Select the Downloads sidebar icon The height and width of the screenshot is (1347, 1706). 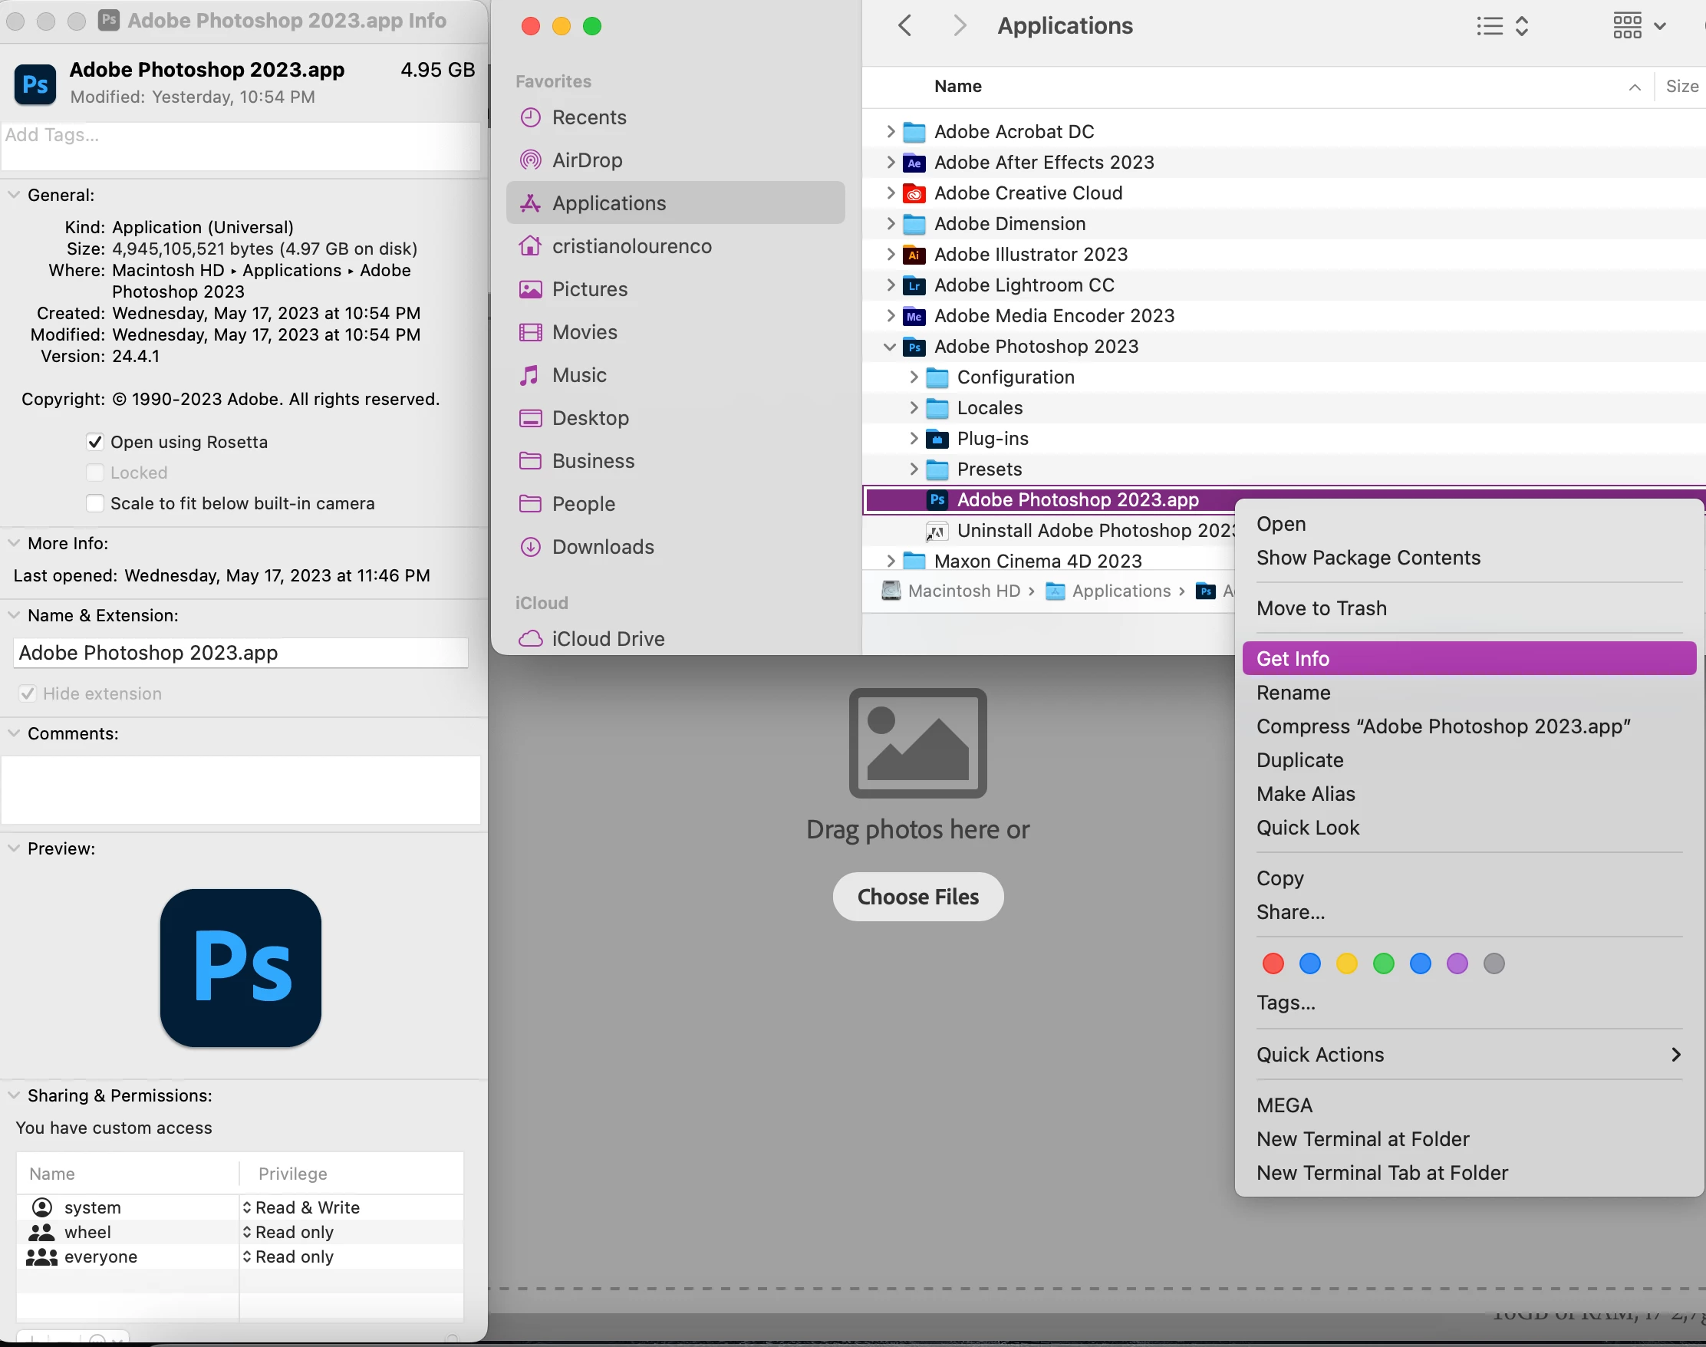(530, 546)
